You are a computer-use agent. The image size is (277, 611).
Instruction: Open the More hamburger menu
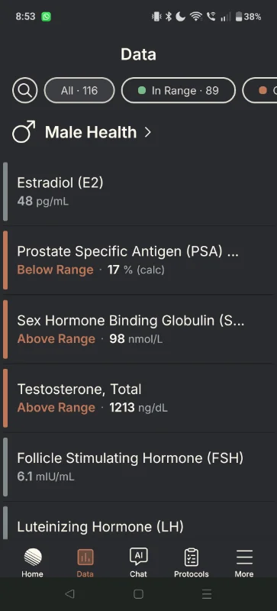244,558
